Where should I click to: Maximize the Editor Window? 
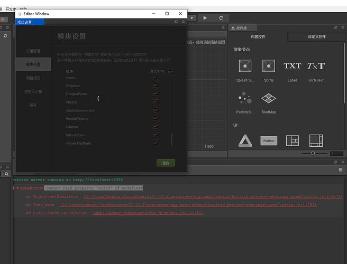pos(167,14)
